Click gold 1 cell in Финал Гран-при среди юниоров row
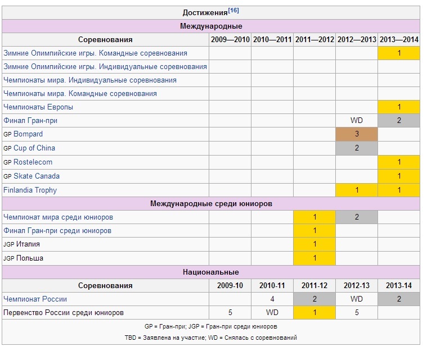The width and height of the screenshot is (427, 351). coord(314,231)
